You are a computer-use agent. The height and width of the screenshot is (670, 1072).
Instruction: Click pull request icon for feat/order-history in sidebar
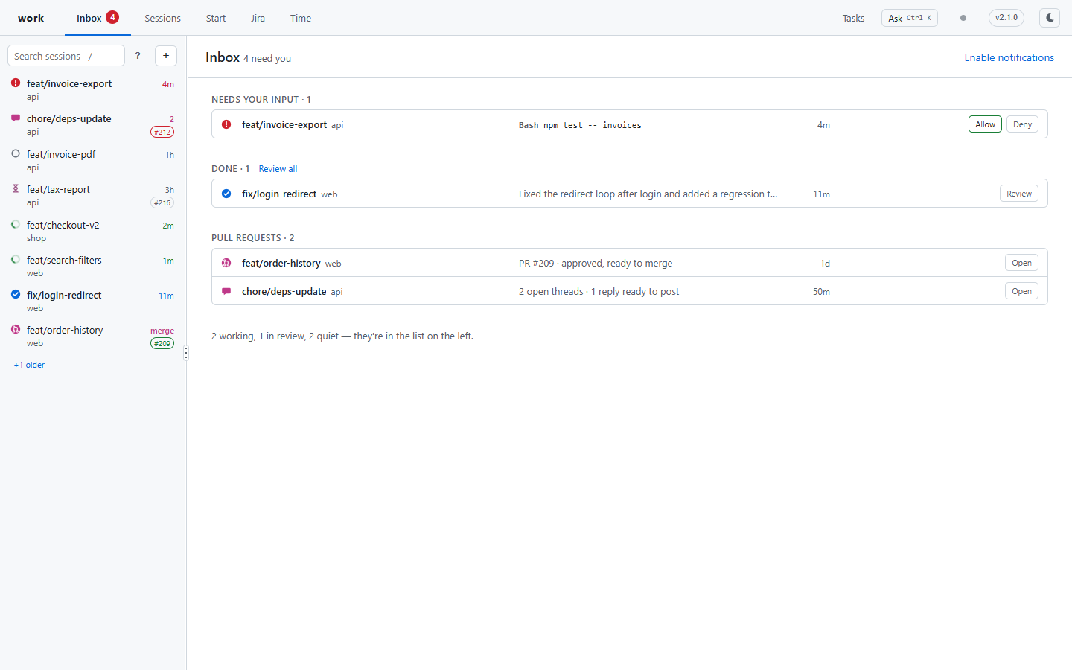pos(16,329)
